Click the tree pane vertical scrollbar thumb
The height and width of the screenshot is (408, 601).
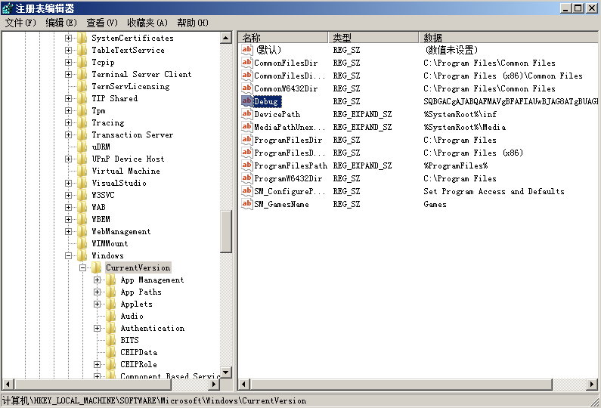point(226,230)
